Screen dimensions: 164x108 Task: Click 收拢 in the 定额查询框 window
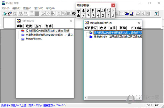click(29, 26)
